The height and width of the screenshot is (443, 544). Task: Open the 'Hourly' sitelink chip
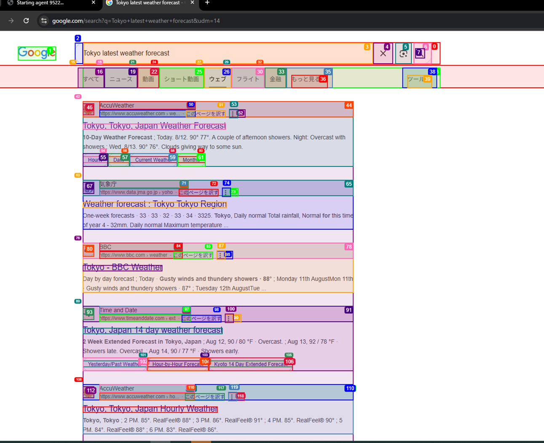pyautogui.click(x=95, y=160)
